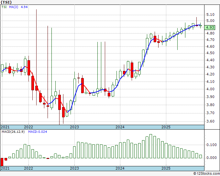Click the TSI legend label in price chart
Screen dimensions: 220x176
point(4,7)
